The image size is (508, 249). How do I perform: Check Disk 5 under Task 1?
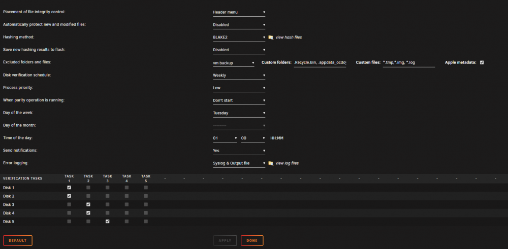pyautogui.click(x=69, y=222)
